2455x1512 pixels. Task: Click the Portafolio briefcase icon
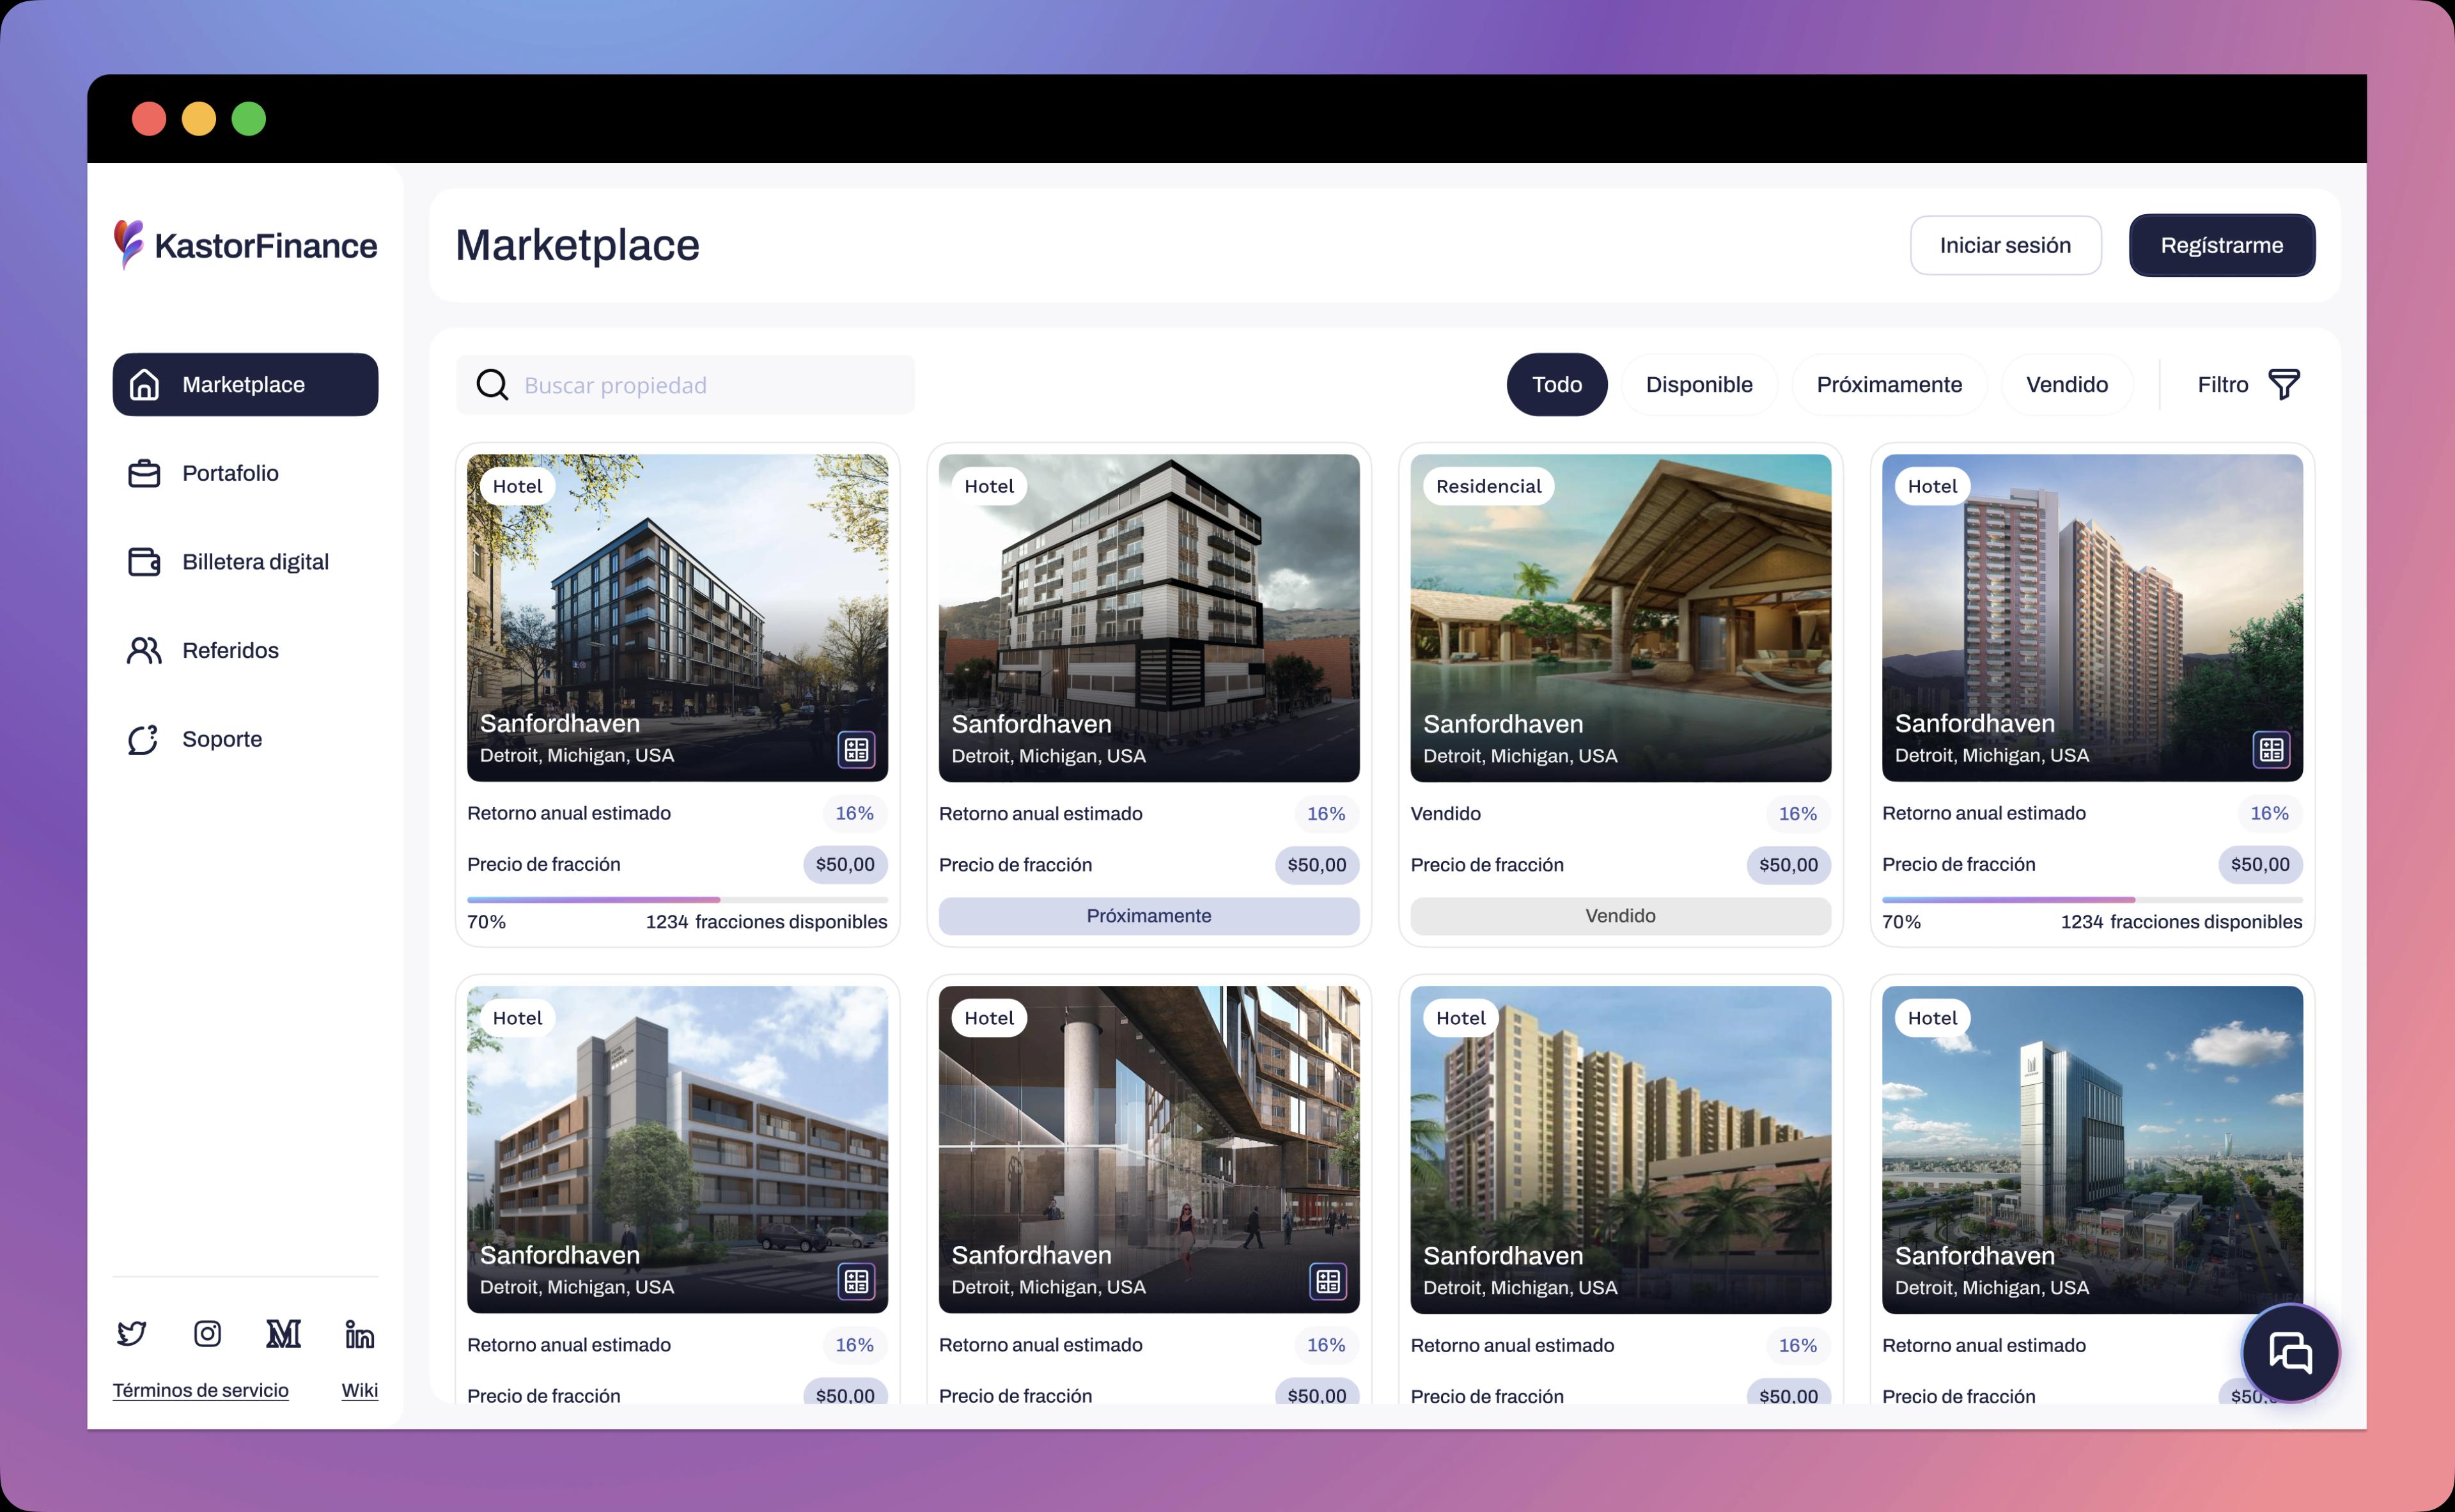[x=144, y=473]
